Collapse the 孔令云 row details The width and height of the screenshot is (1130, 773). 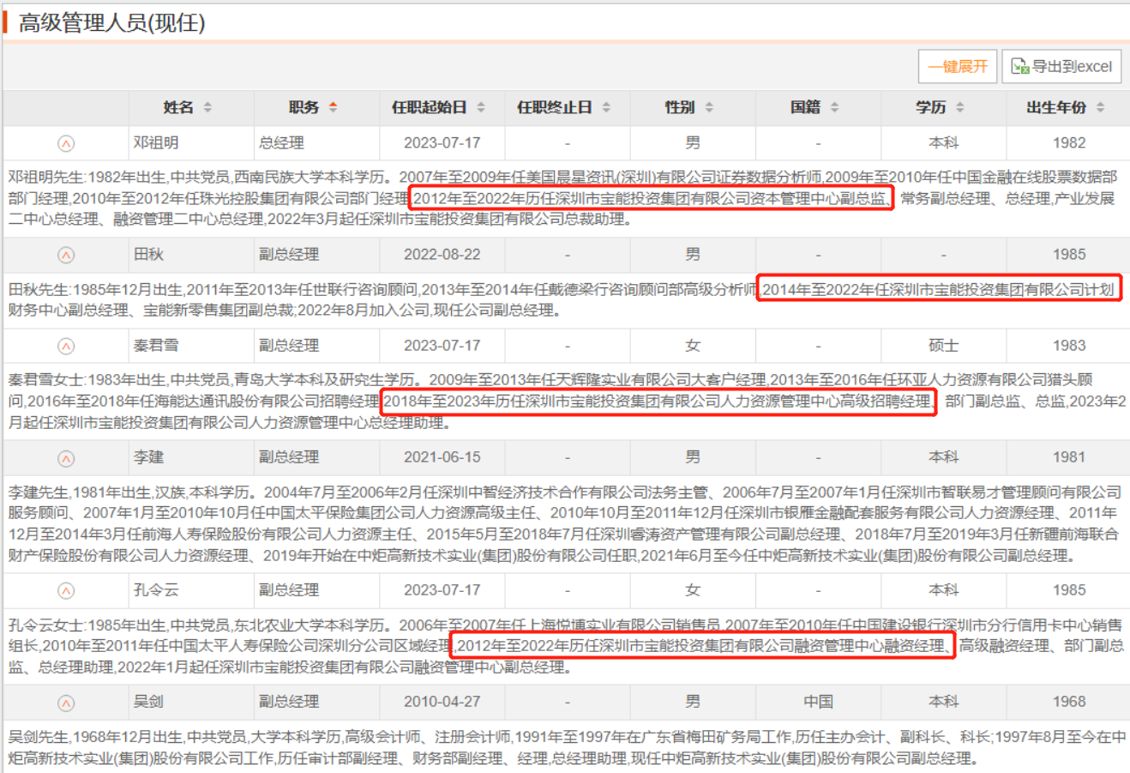[66, 590]
